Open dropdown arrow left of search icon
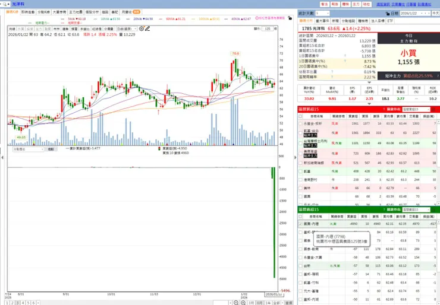This screenshot has width=440, height=305. [1, 4]
